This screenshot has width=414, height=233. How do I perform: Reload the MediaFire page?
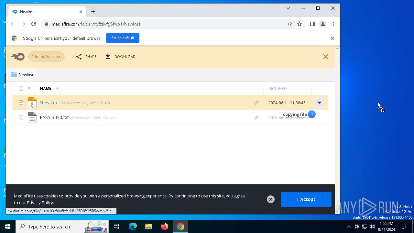(34, 24)
